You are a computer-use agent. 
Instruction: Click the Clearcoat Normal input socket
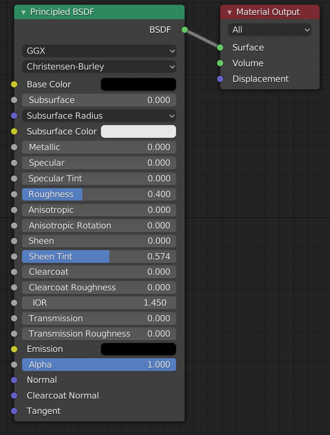coord(14,395)
